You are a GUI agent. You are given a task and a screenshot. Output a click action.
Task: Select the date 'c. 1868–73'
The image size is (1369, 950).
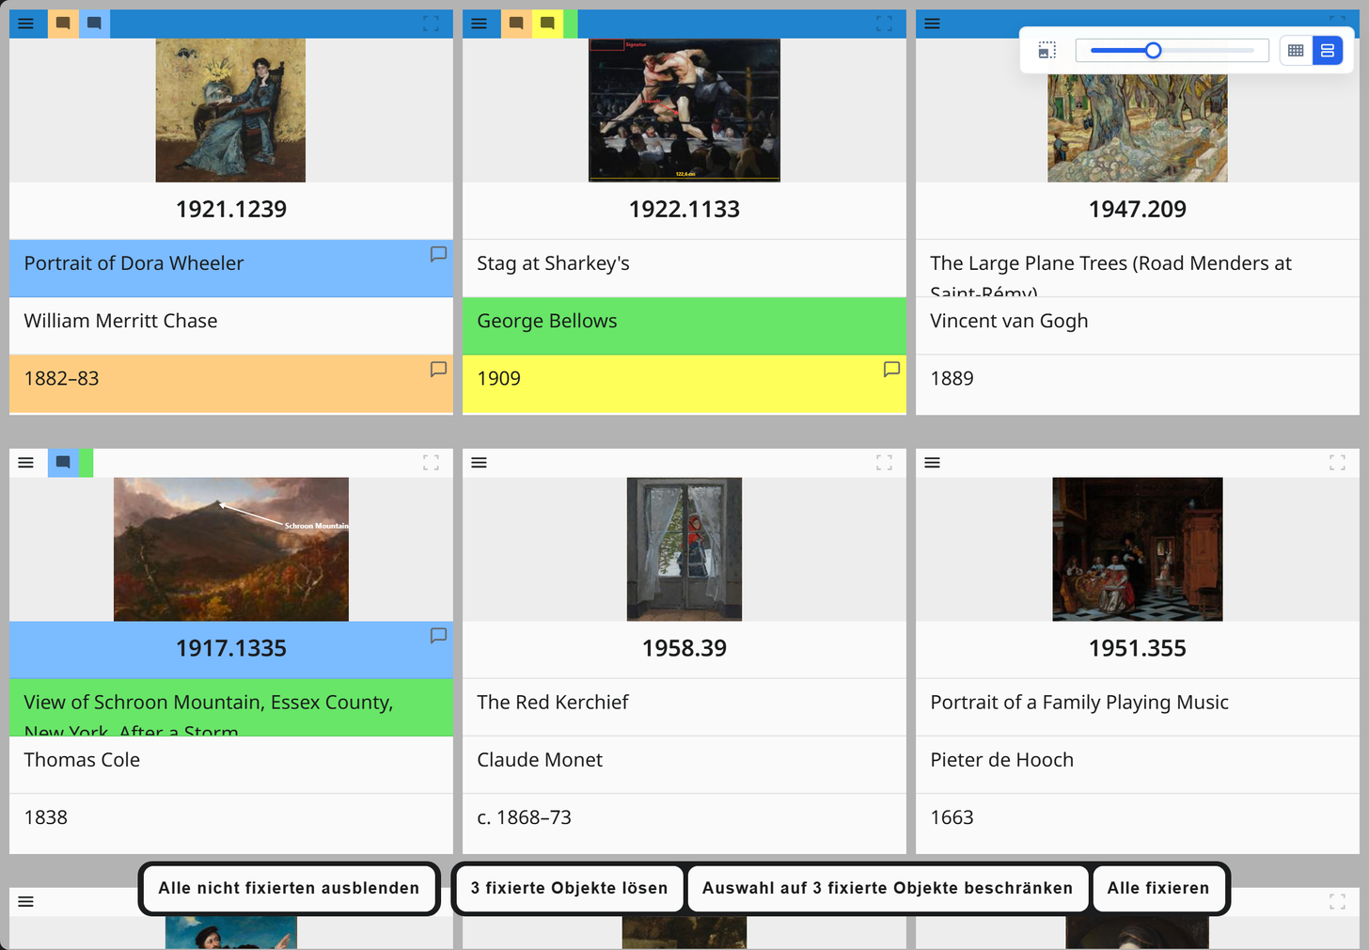(x=524, y=817)
